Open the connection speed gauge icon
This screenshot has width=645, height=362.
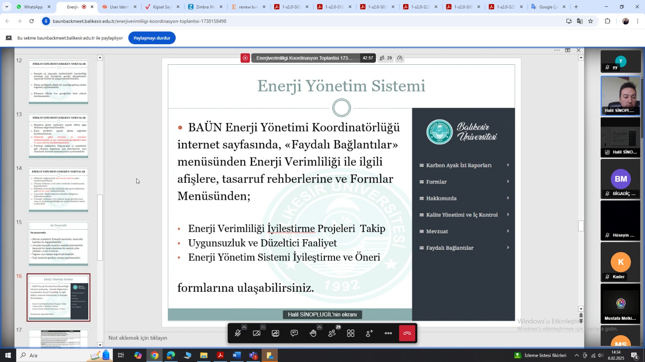coord(399,58)
